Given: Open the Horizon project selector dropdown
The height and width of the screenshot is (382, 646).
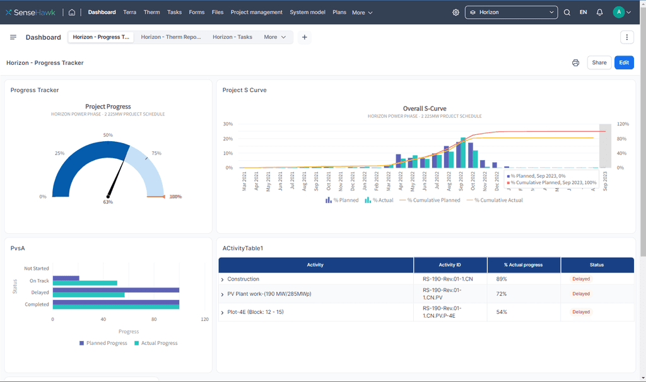Looking at the screenshot, I should coord(511,12).
